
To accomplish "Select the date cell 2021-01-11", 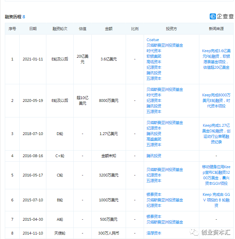I will click(33, 59).
